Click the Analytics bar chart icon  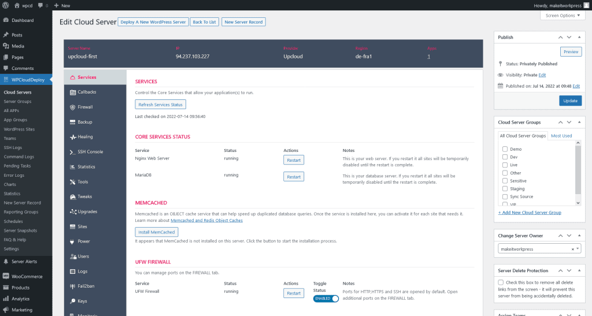(6, 299)
